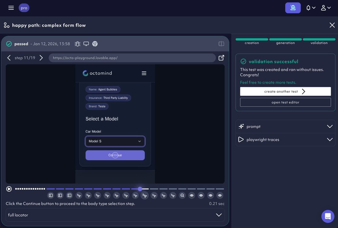
Task: Open the page in a new tab
Action: [x=221, y=58]
